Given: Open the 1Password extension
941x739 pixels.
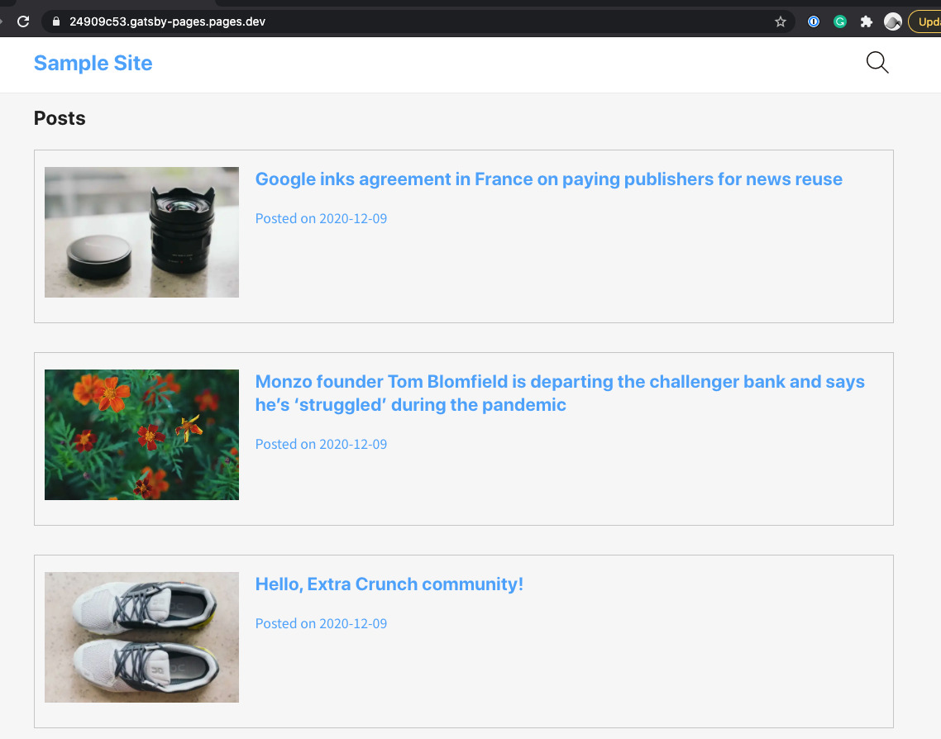Looking at the screenshot, I should click(813, 21).
